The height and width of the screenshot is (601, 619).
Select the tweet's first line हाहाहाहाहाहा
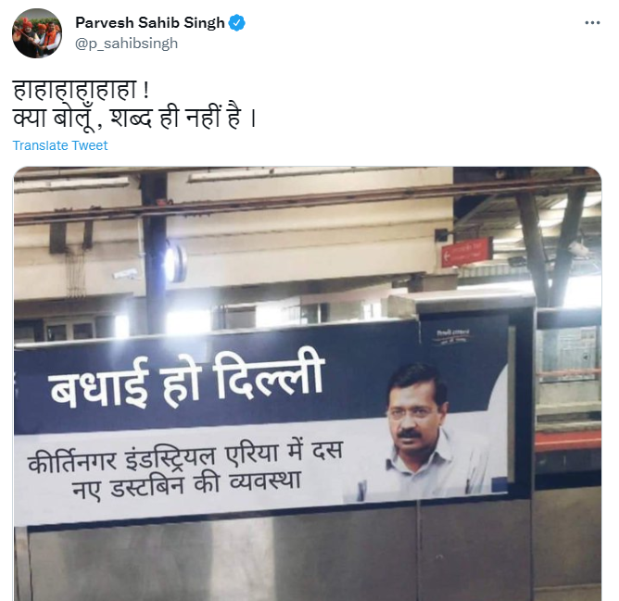point(75,91)
